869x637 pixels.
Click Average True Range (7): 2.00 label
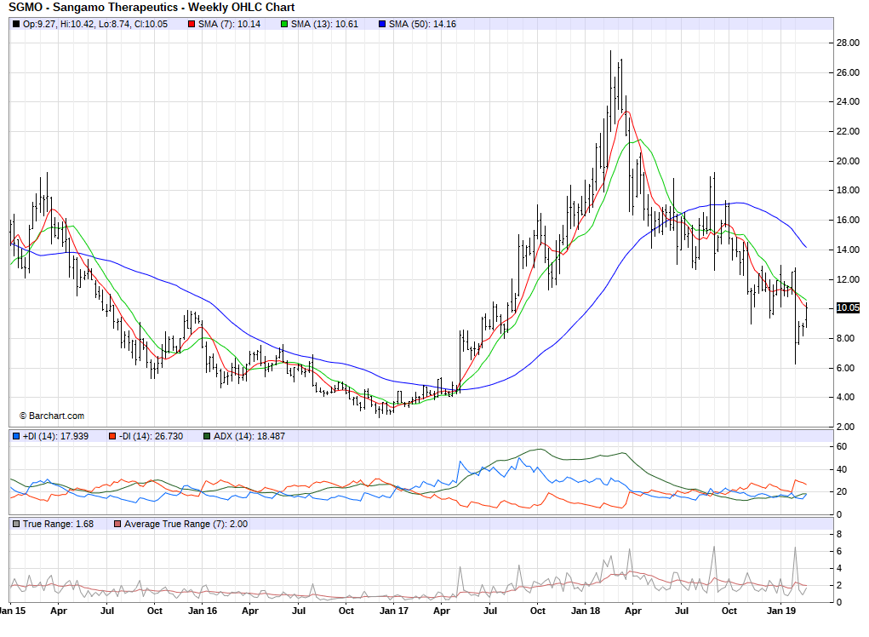click(x=186, y=524)
